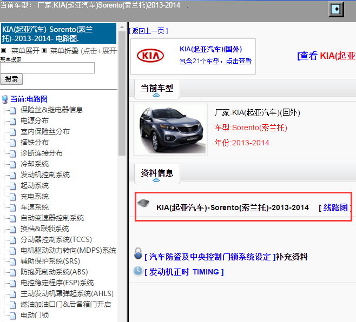
Task: Click the blue KIA Sorento 电路图 title banner
Action: 58,33
